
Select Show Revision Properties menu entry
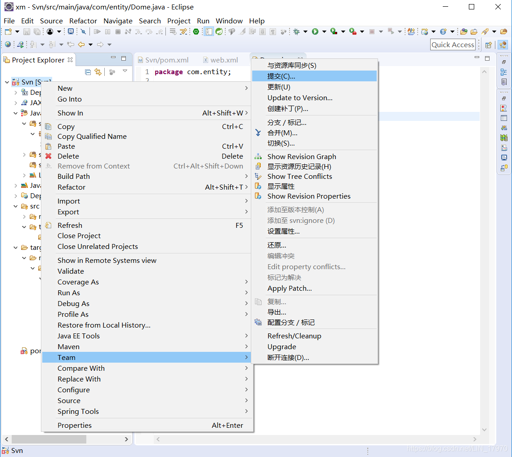(314, 196)
